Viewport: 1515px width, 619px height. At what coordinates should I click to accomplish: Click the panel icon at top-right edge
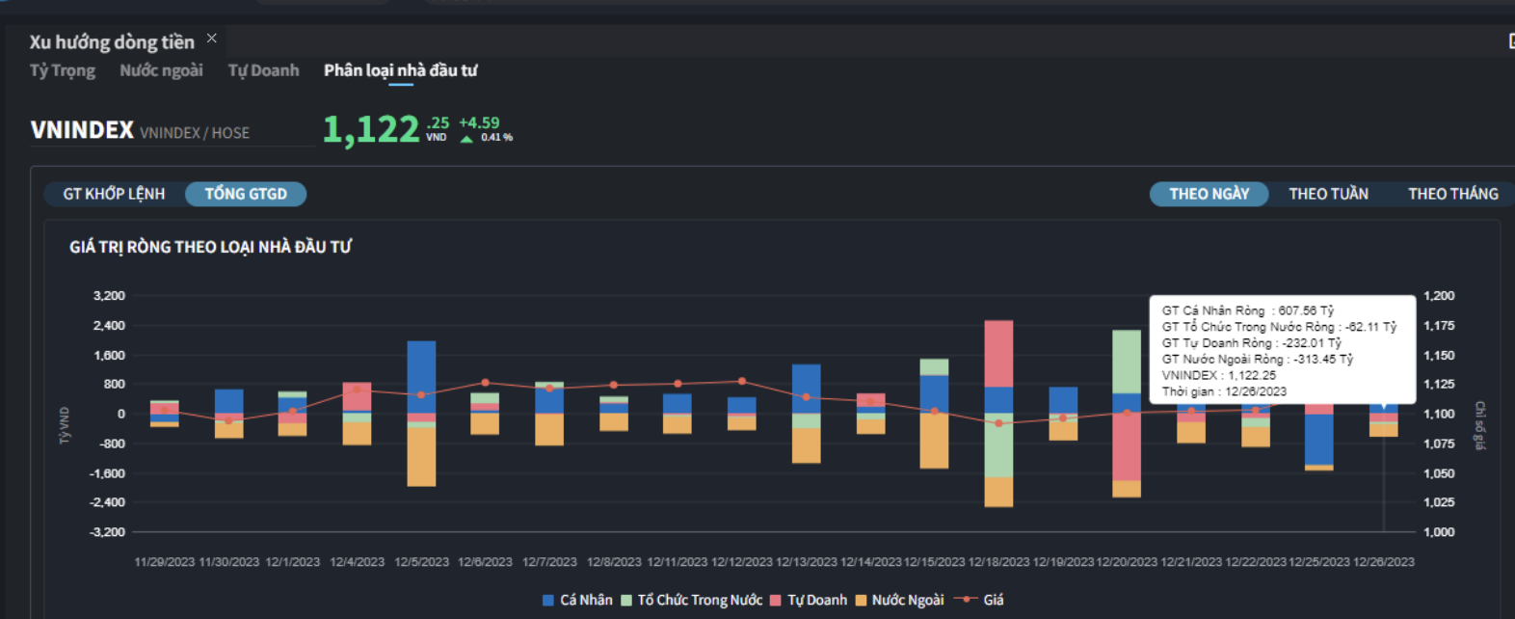(x=1510, y=40)
